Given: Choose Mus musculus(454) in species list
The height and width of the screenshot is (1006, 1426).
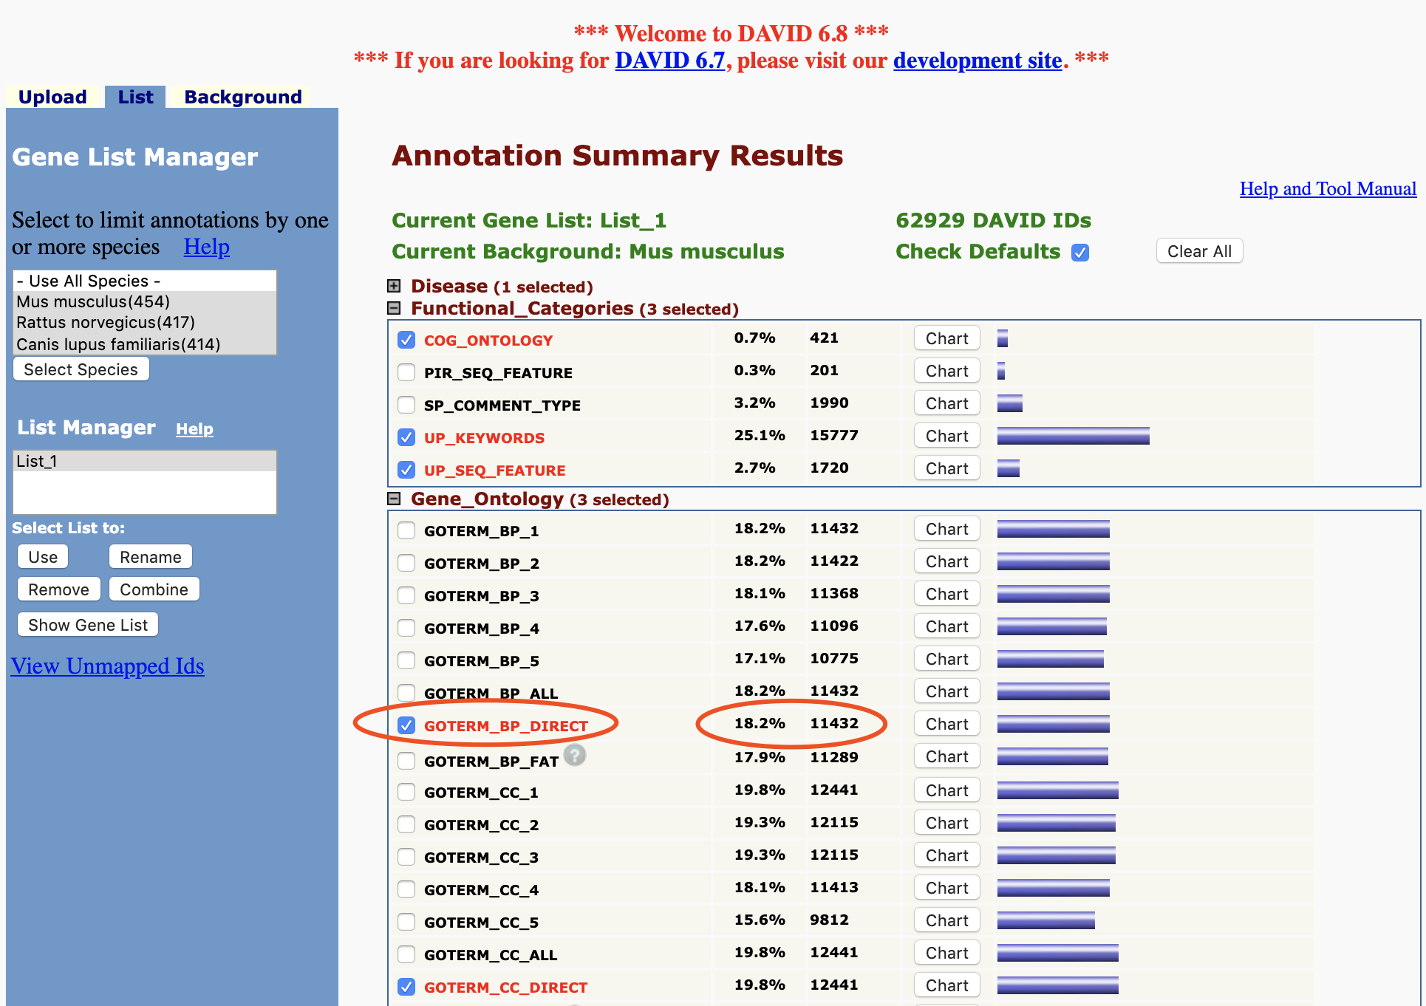Looking at the screenshot, I should (x=145, y=301).
